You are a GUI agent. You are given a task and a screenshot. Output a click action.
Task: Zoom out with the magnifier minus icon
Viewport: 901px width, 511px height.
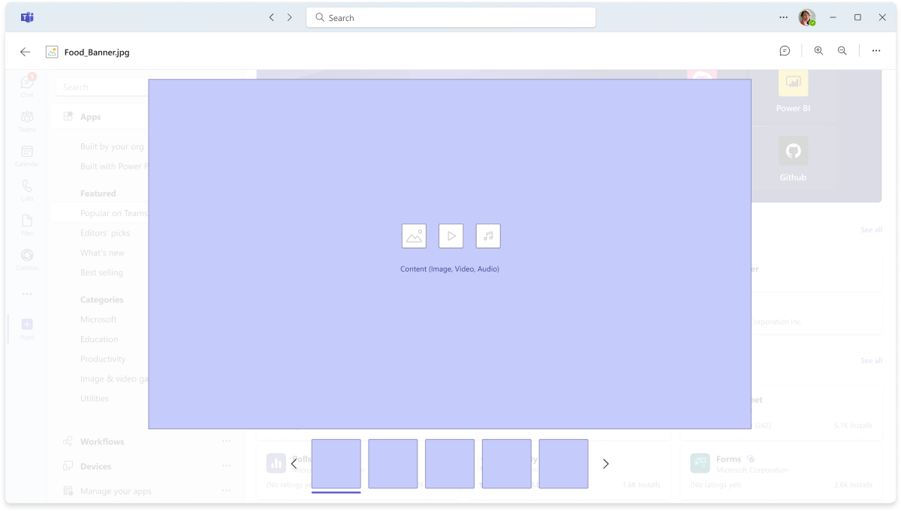point(842,51)
